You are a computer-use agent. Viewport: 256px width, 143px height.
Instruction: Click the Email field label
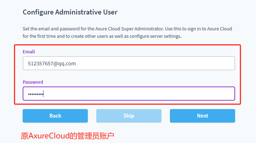coord(29,52)
